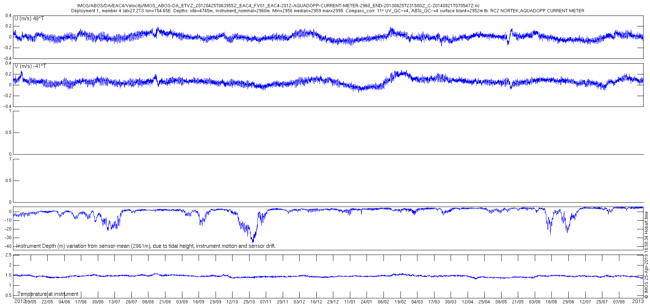Viewport: 650px width, 307px height.
Task: Click the '12/07' date tick label
Action: point(585,302)
